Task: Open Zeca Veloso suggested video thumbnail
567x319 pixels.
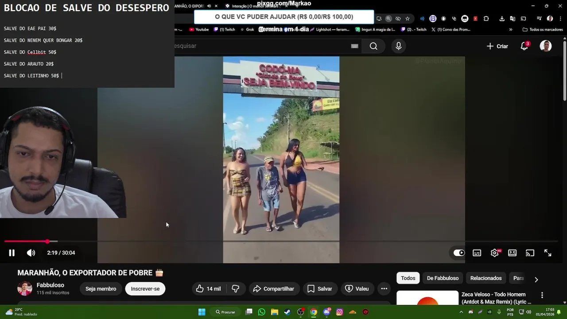Action: tap(427, 298)
